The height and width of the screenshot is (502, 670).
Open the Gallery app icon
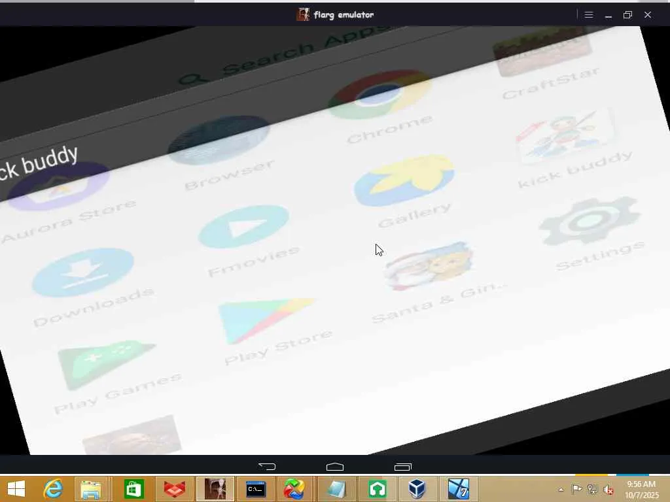pyautogui.click(x=404, y=180)
